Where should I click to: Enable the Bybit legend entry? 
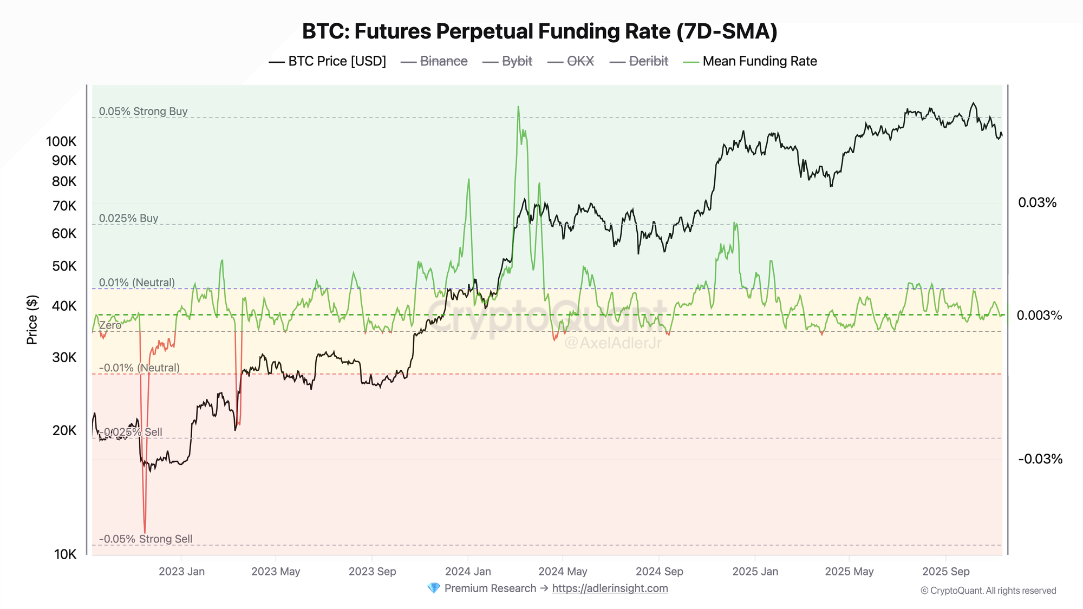507,61
